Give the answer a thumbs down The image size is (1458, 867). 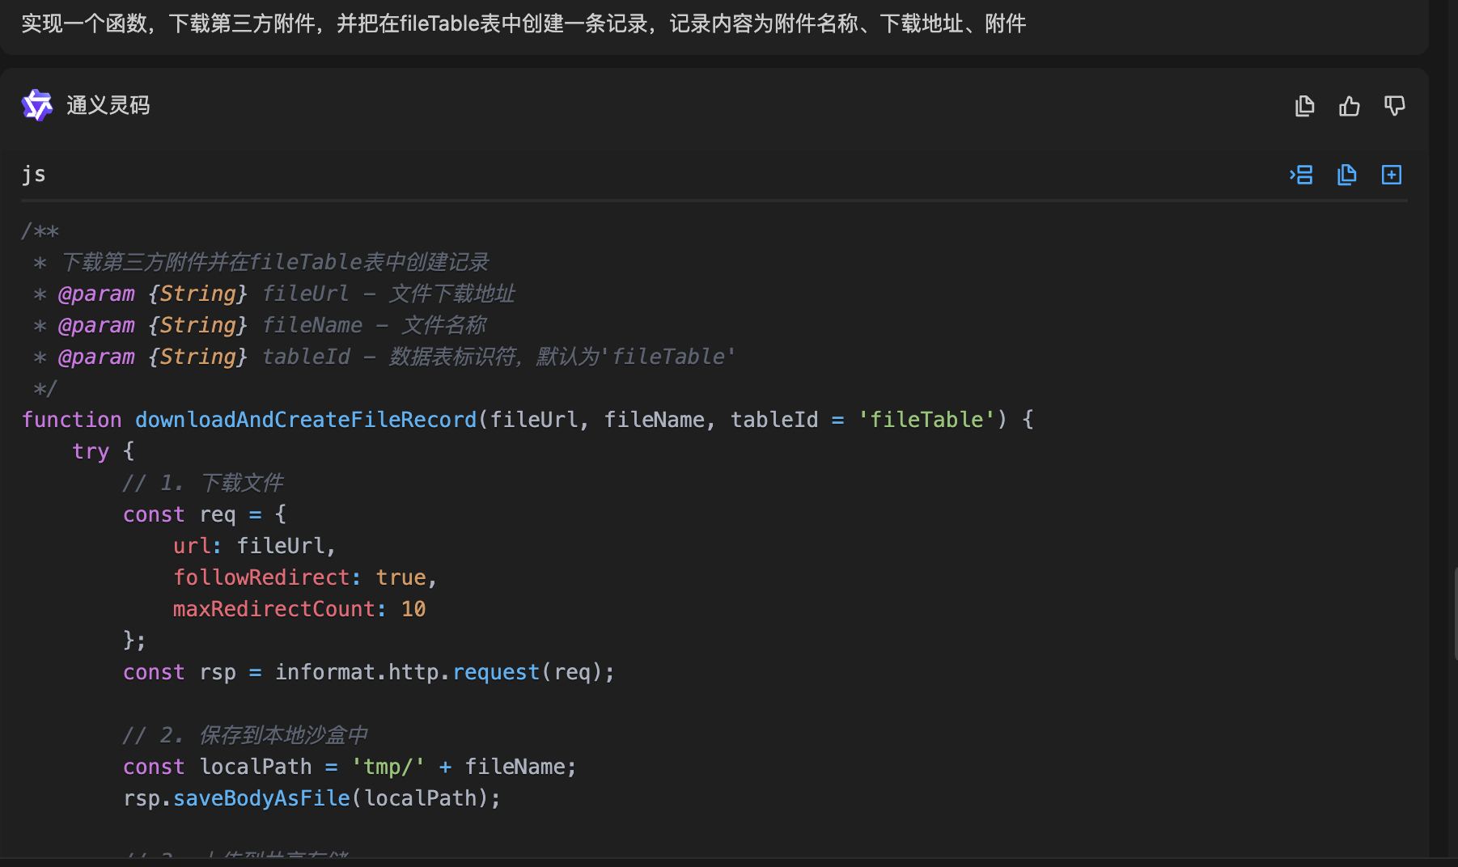(x=1394, y=106)
